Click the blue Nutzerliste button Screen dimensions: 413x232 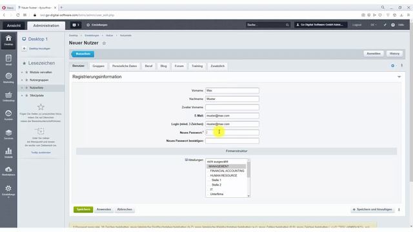point(83,54)
